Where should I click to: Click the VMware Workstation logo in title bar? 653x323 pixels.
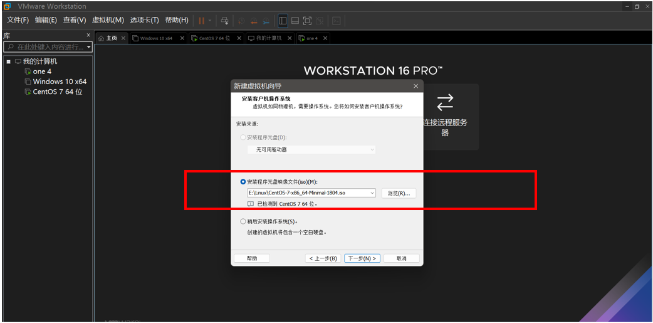[x=7, y=6]
